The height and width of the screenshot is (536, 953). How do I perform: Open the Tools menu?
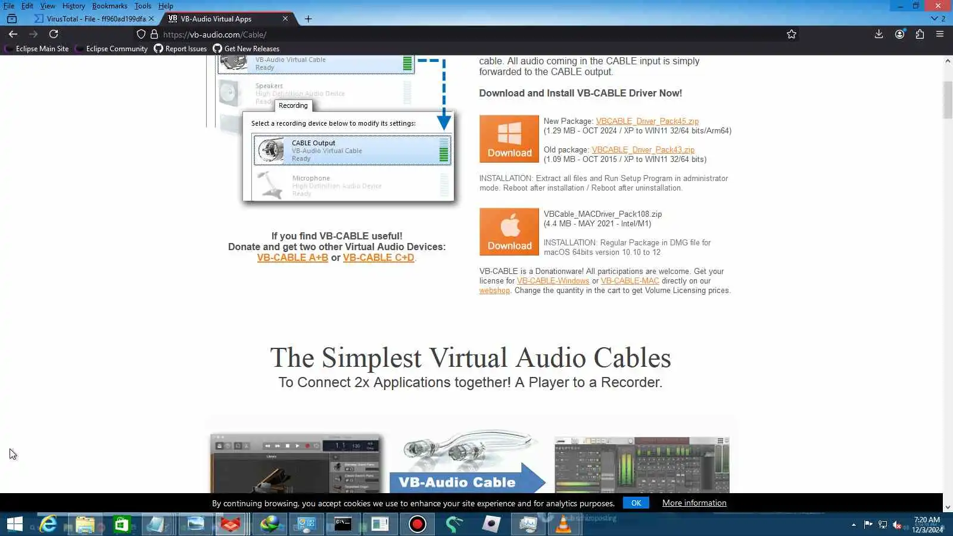pyautogui.click(x=143, y=6)
